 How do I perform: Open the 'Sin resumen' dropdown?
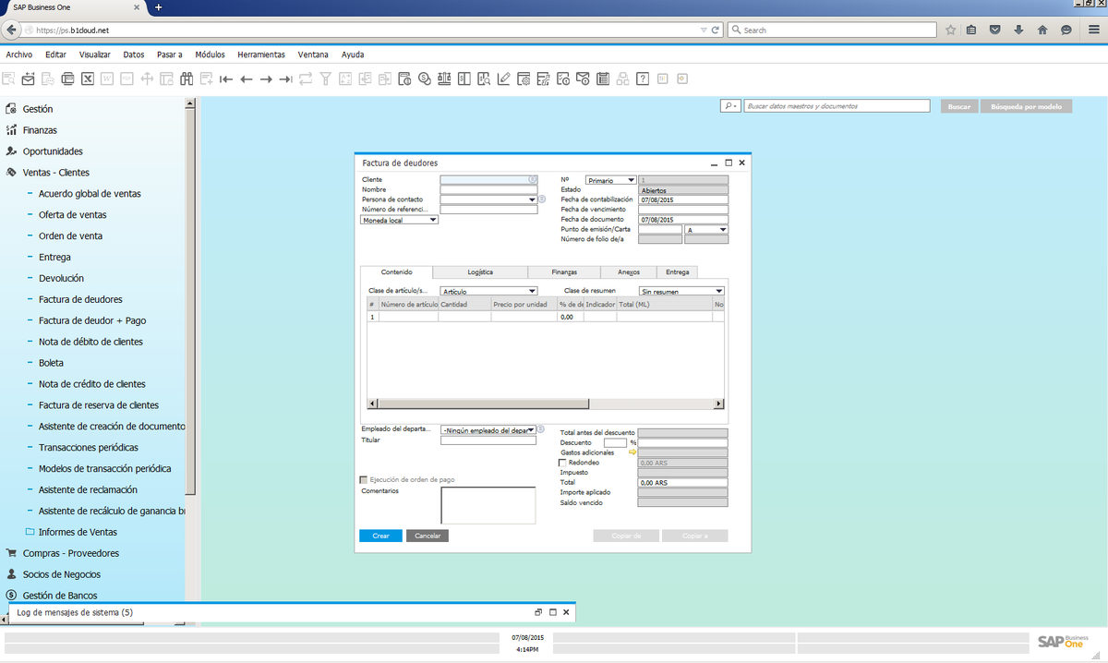tap(719, 291)
